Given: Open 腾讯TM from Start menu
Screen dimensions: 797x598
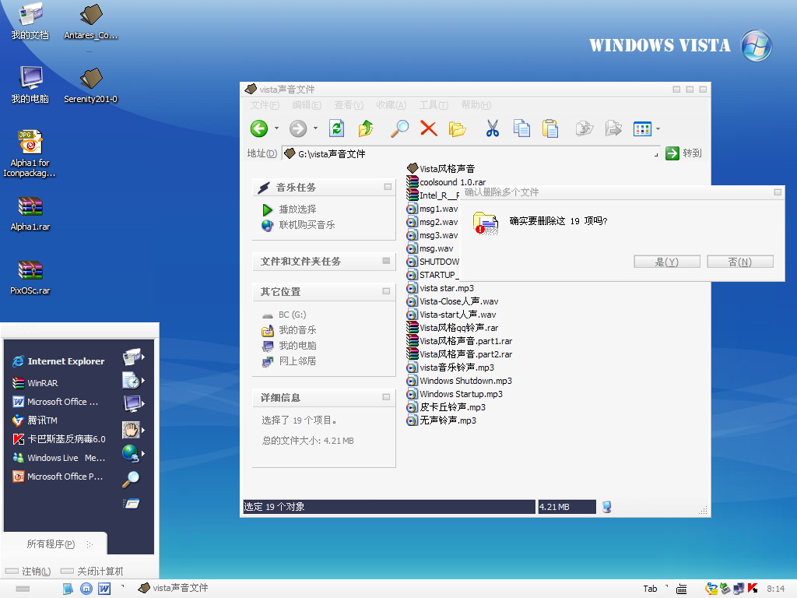Looking at the screenshot, I should (x=34, y=420).
